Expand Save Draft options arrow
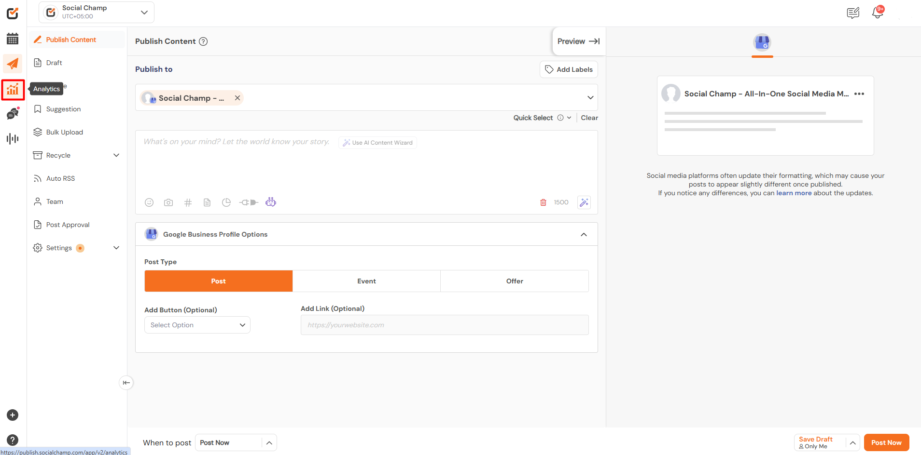The height and width of the screenshot is (455, 921). click(853, 443)
